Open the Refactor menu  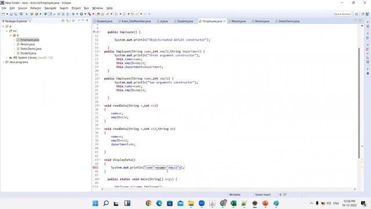(35, 8)
